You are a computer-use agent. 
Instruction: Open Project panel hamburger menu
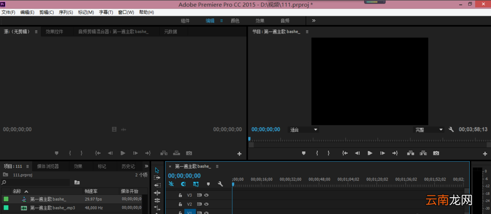tap(28, 166)
